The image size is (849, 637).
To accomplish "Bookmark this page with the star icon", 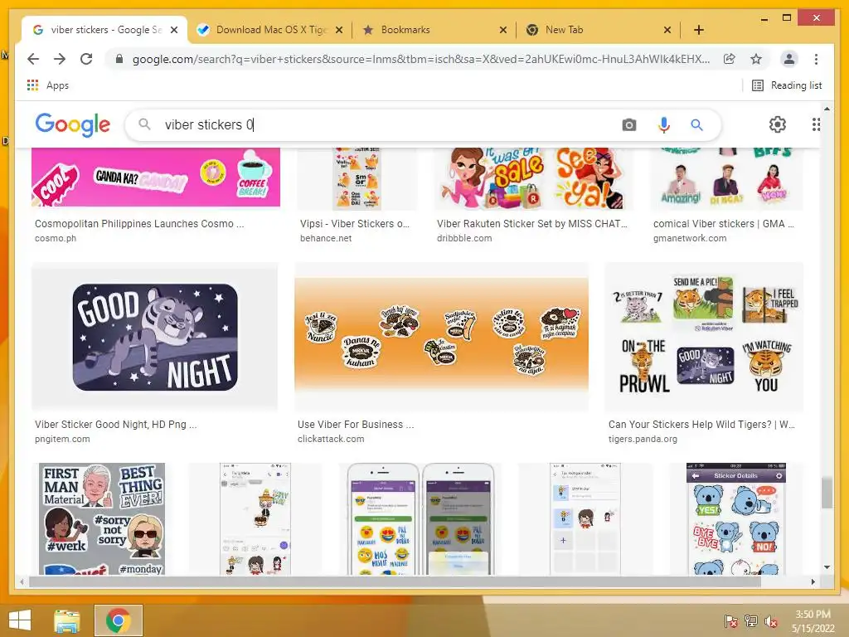I will tap(756, 59).
